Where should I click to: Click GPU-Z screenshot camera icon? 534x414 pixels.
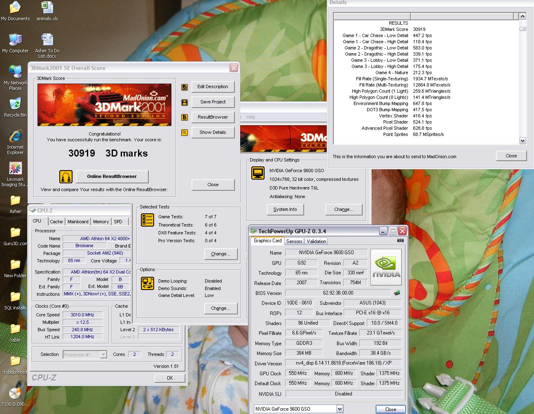(x=400, y=240)
